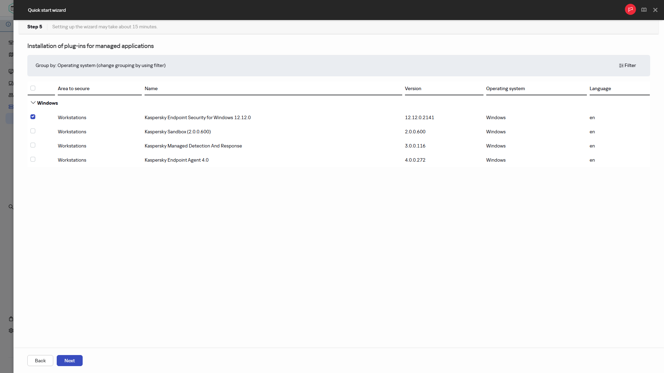This screenshot has width=664, height=373.
Task: Open the sidebar settings gear icon
Action: pyautogui.click(x=11, y=331)
